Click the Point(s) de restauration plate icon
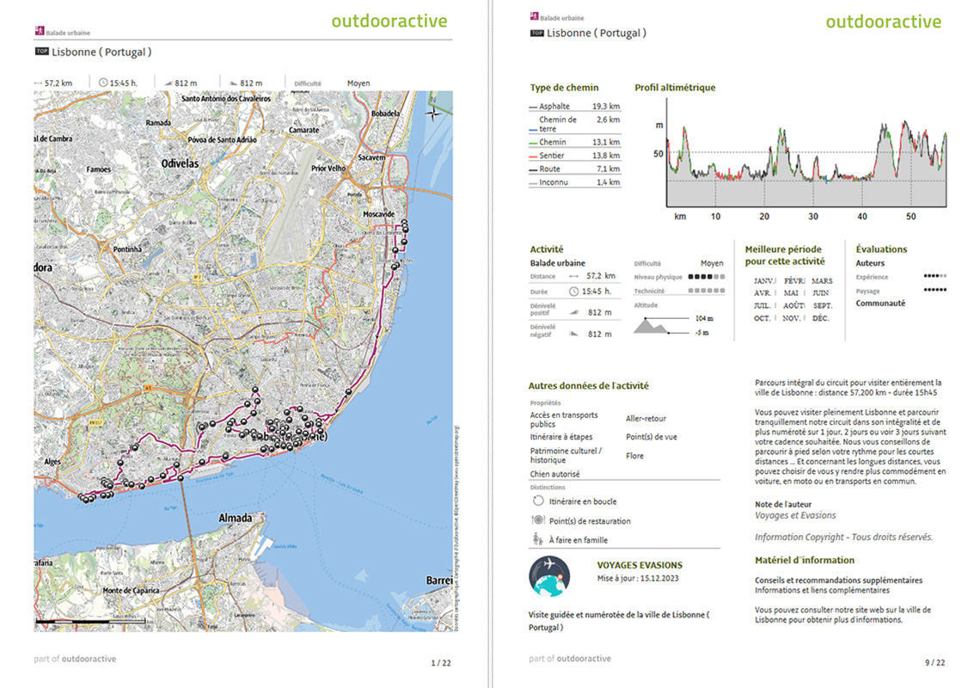This screenshot has width=980, height=688. tap(538, 520)
